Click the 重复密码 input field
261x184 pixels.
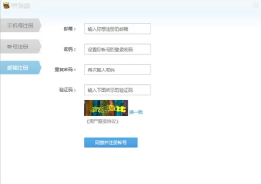pos(117,70)
